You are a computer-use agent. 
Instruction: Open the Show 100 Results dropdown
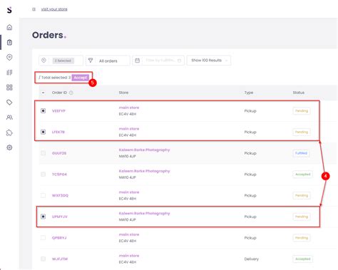click(x=209, y=61)
